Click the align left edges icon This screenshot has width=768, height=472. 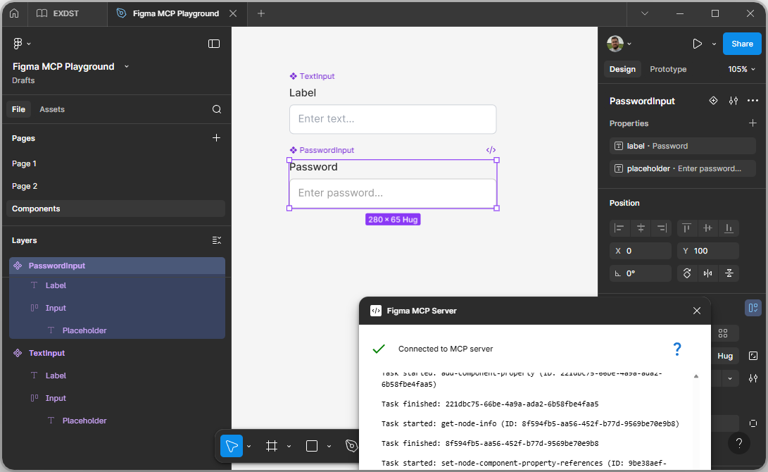pos(619,228)
